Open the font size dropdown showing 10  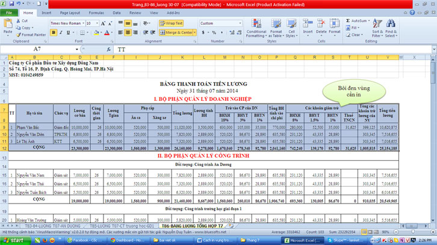[x=97, y=23]
